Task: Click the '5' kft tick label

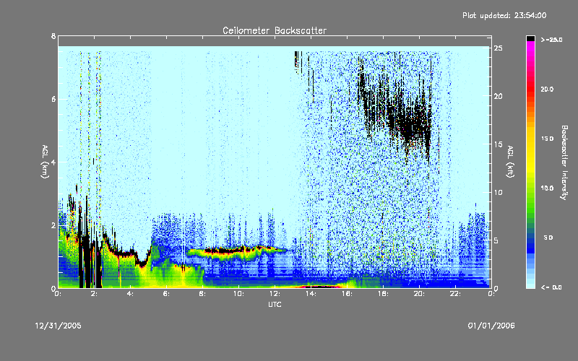Action: click(496, 240)
